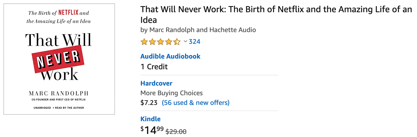View the 56 used & new offers
Image resolution: width=417 pixels, height=137 pixels.
point(196,103)
